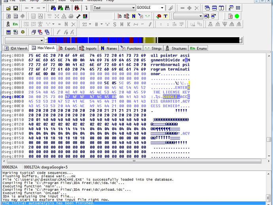Click the green circle status indicator
This screenshot has width=273, height=205.
pyautogui.click(x=237, y=16)
